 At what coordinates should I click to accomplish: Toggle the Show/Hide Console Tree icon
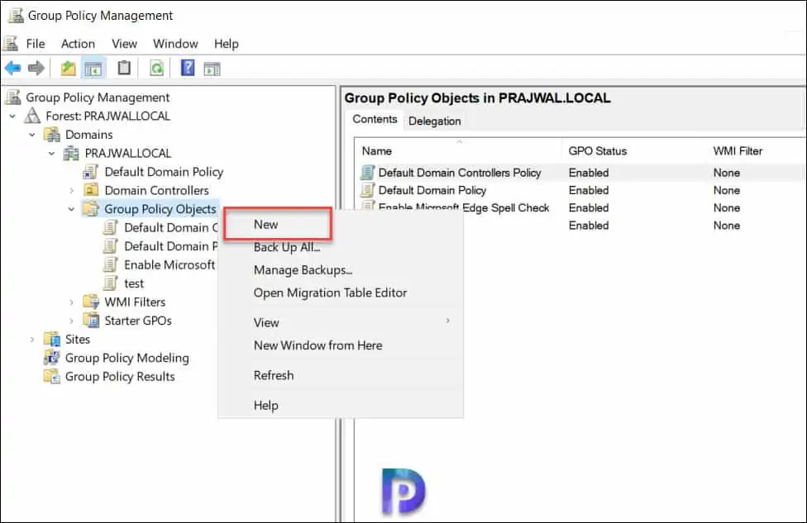[93, 69]
